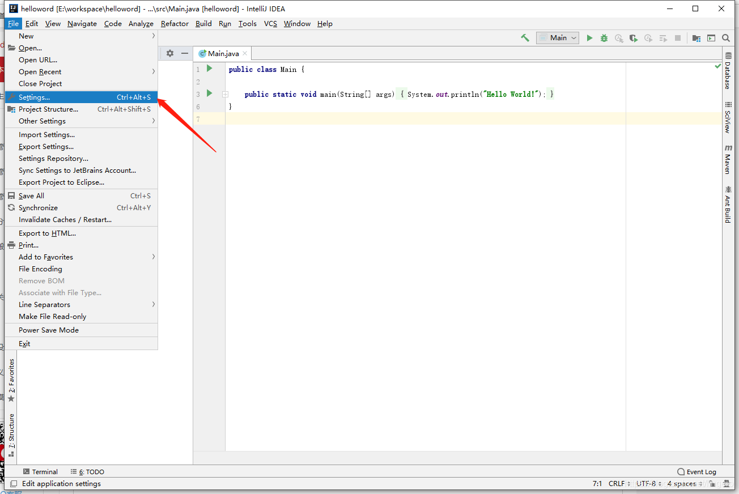739x494 pixels.
Task: Click cursor position 7:1 in status bar
Action: click(597, 484)
